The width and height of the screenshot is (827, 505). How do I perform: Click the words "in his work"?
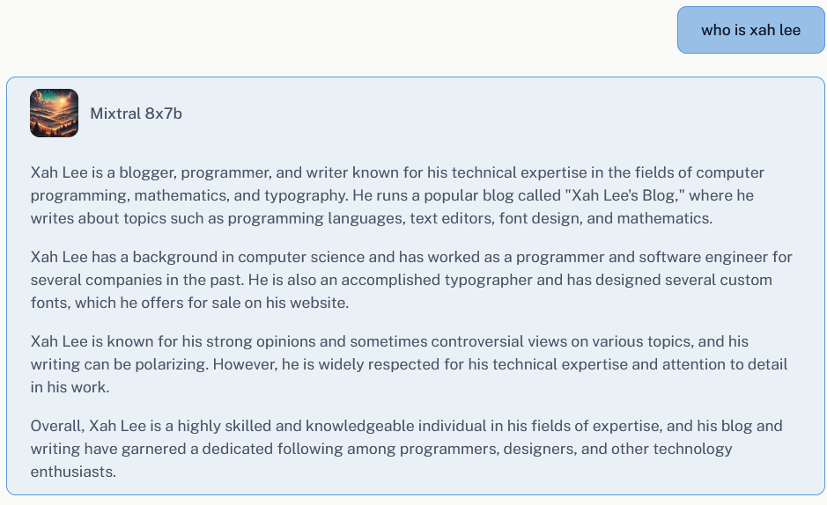(70, 387)
